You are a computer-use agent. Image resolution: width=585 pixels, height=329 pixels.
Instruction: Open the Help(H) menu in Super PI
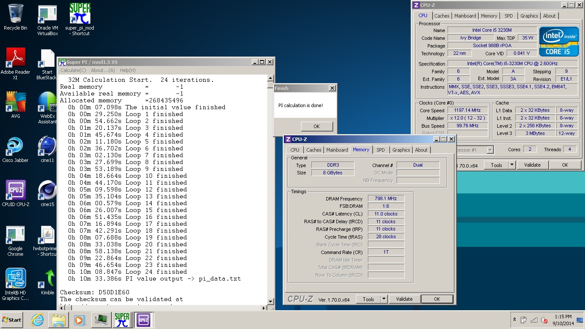click(x=128, y=70)
